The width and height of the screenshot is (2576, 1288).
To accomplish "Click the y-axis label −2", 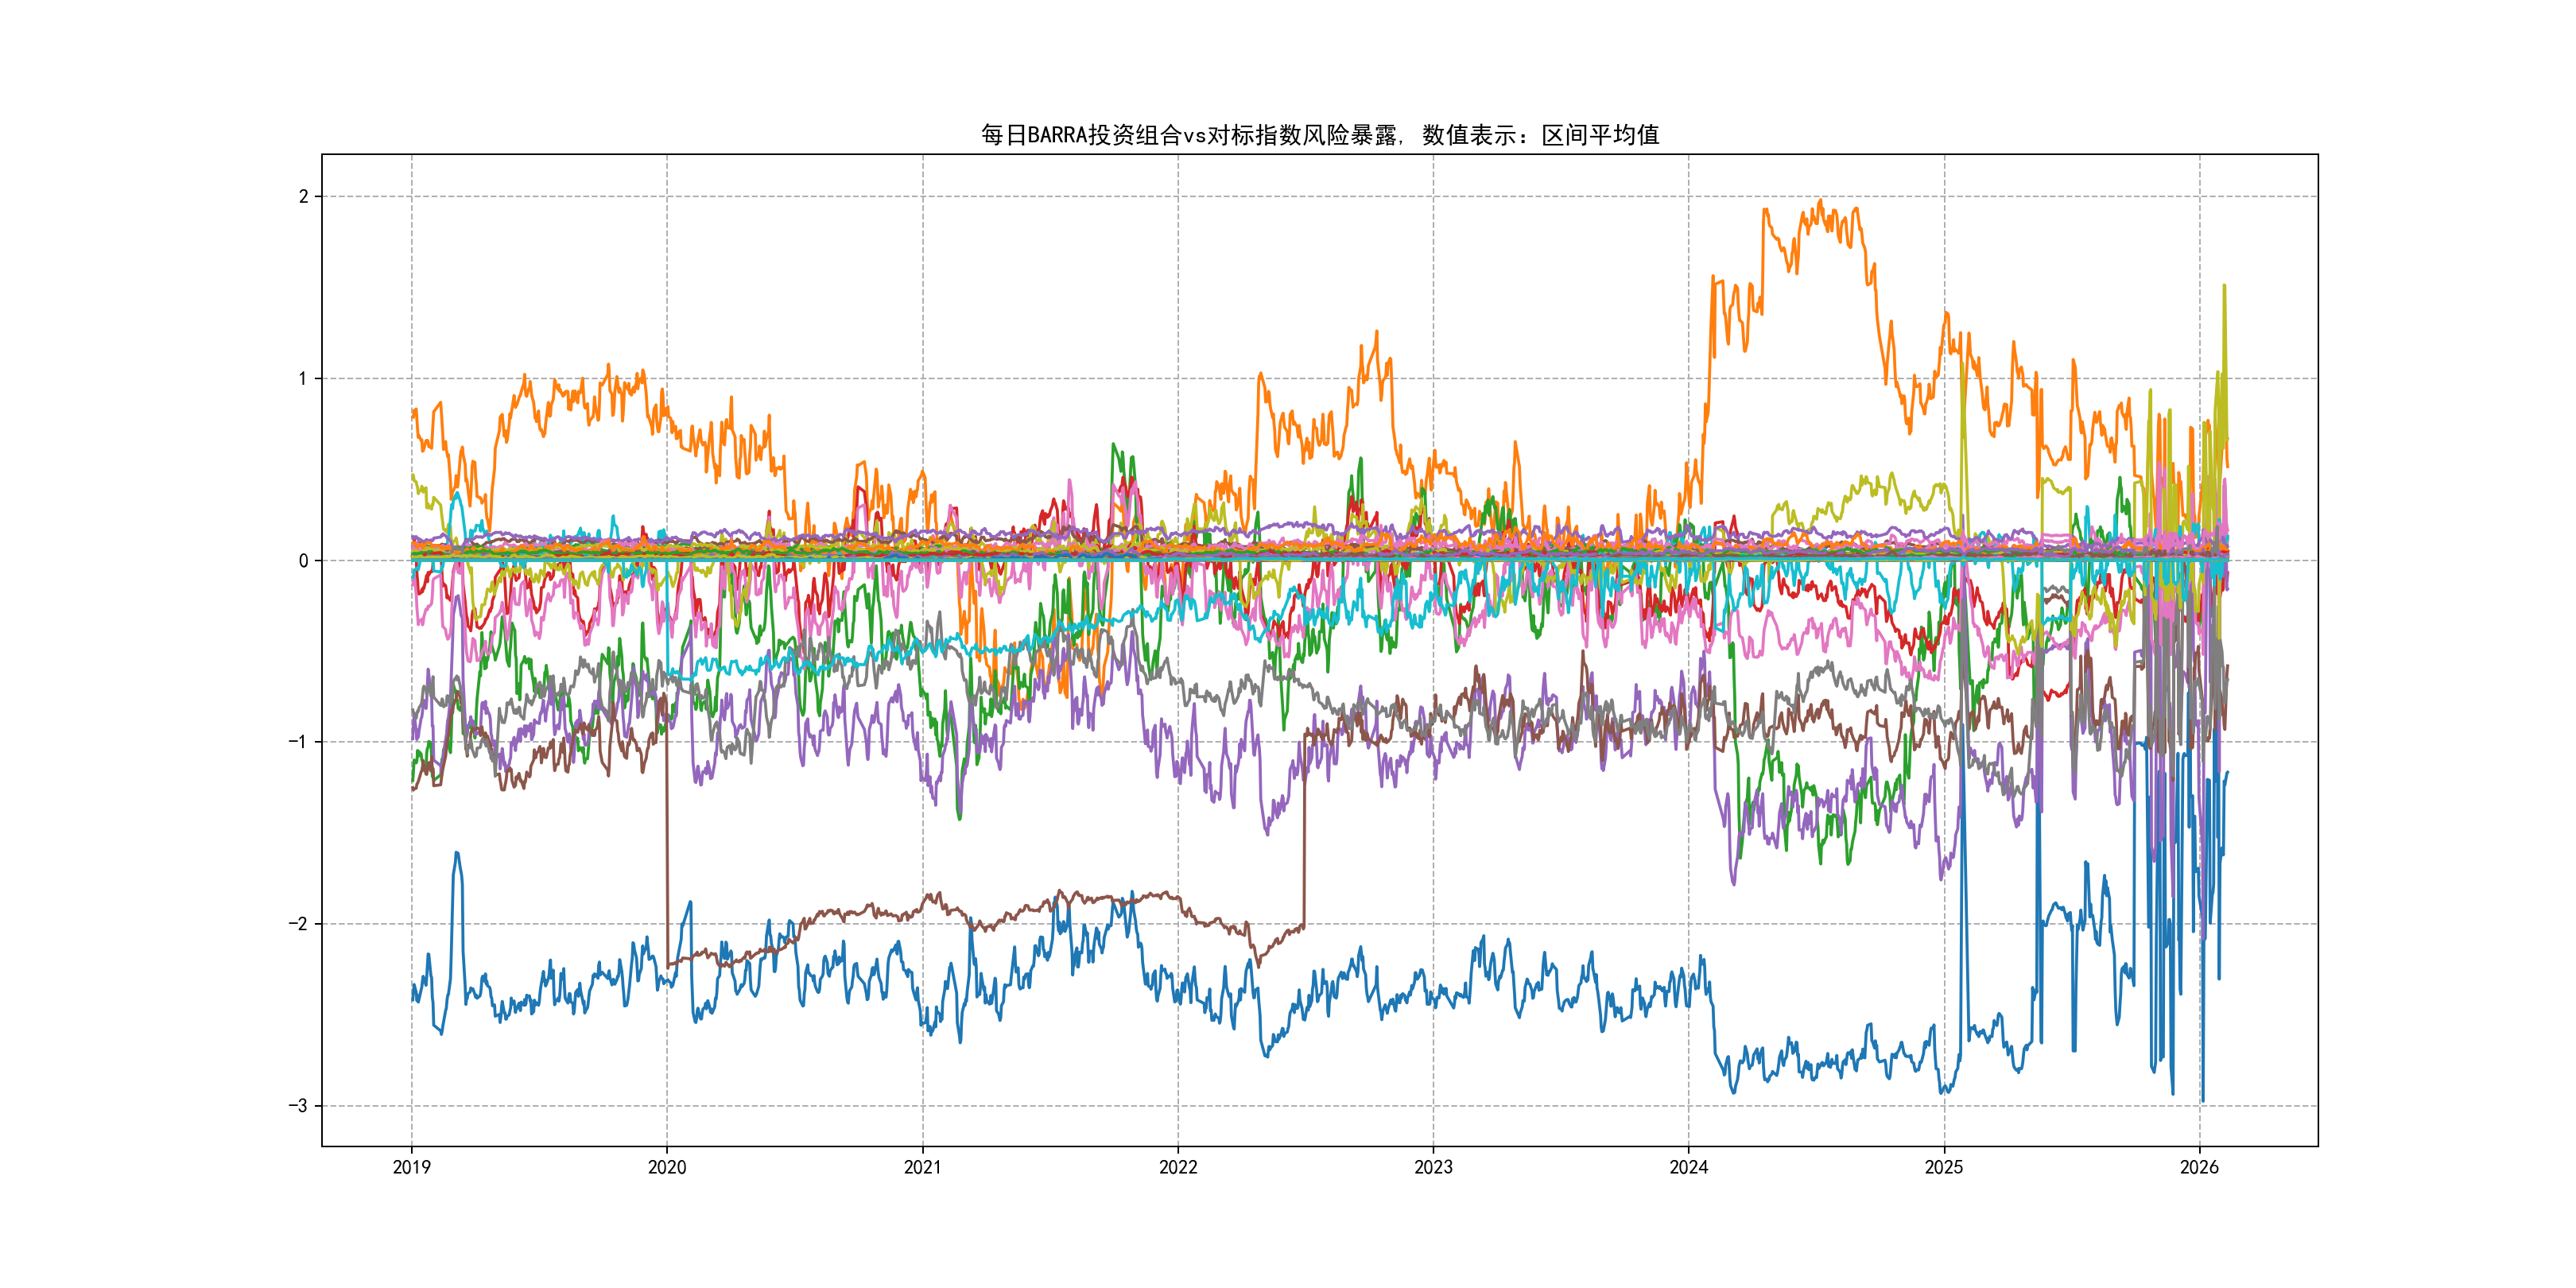I will pyautogui.click(x=298, y=924).
